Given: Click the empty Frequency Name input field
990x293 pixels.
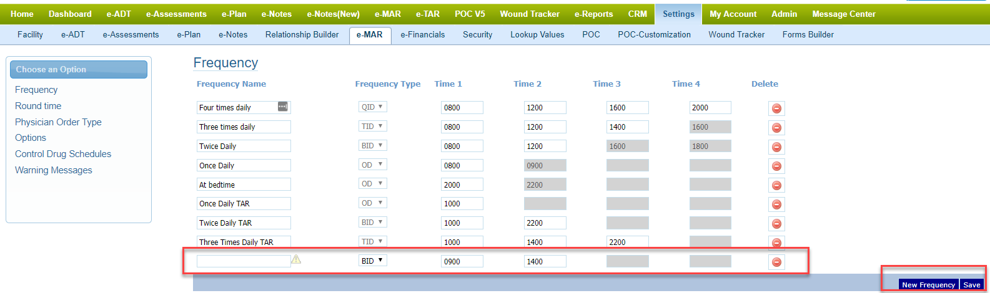Looking at the screenshot, I should click(x=243, y=261).
